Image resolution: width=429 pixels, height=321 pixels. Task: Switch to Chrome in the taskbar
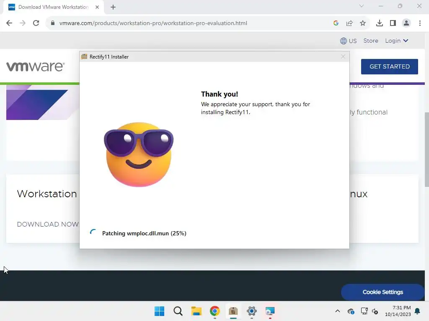[x=215, y=311]
